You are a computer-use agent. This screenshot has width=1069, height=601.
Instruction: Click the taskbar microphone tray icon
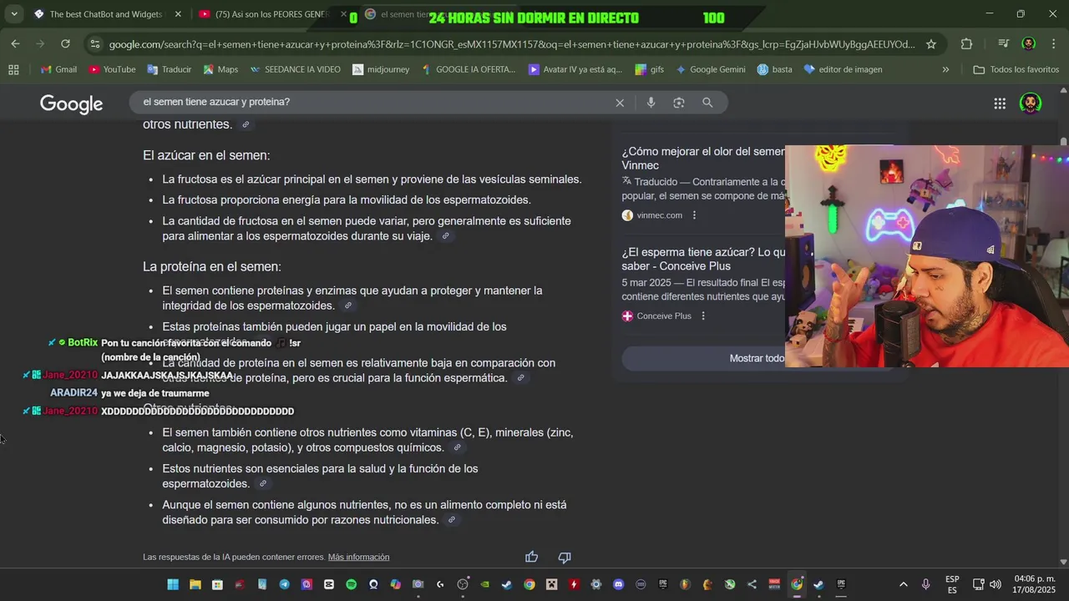925,584
